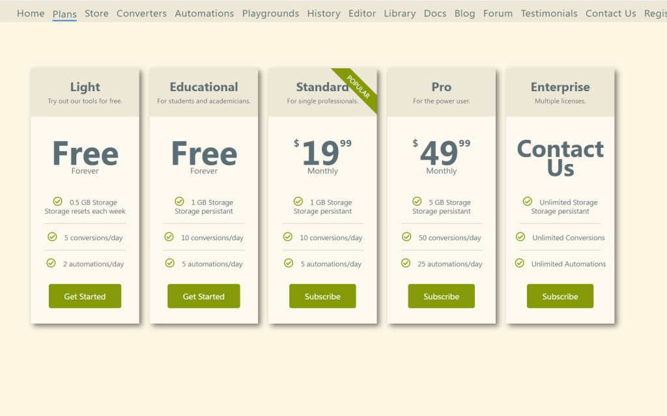Click checkmark icon beside Unlimited Conversions

click(520, 237)
